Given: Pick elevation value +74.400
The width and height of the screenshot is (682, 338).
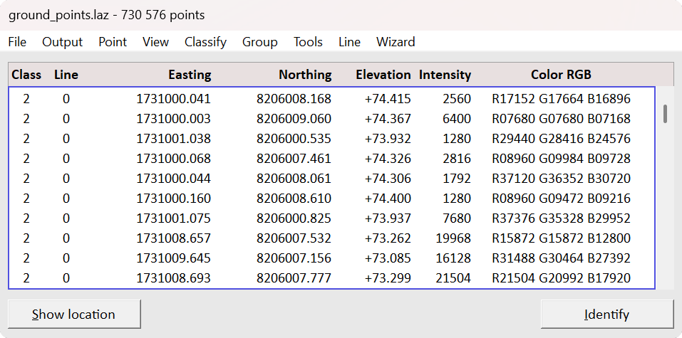Looking at the screenshot, I should 388,199.
